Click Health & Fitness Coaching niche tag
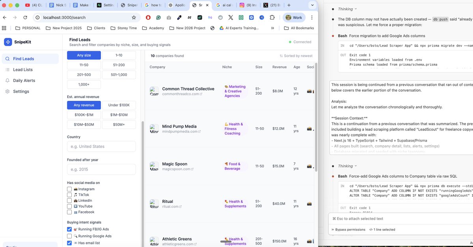The image size is (473, 247). [x=235, y=129]
